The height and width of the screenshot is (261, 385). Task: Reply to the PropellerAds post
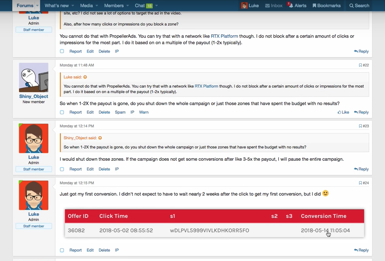tap(361, 51)
